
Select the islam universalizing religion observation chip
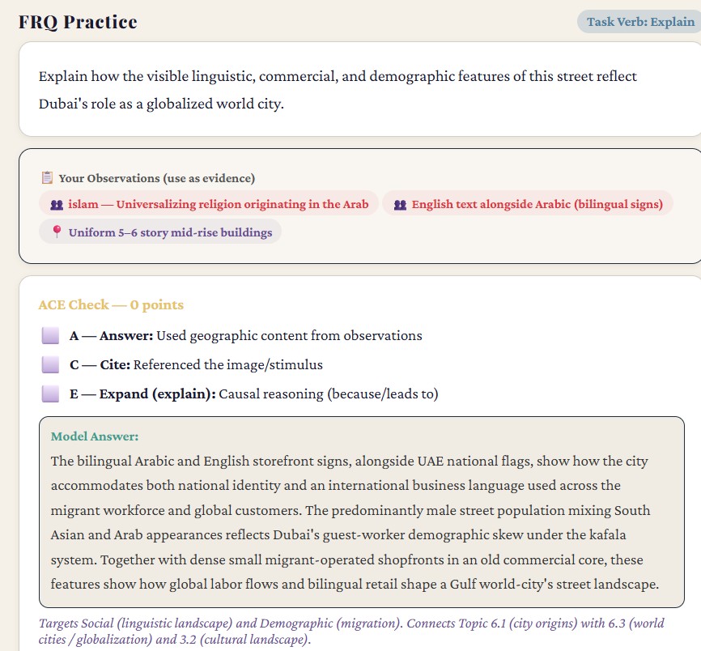(209, 203)
